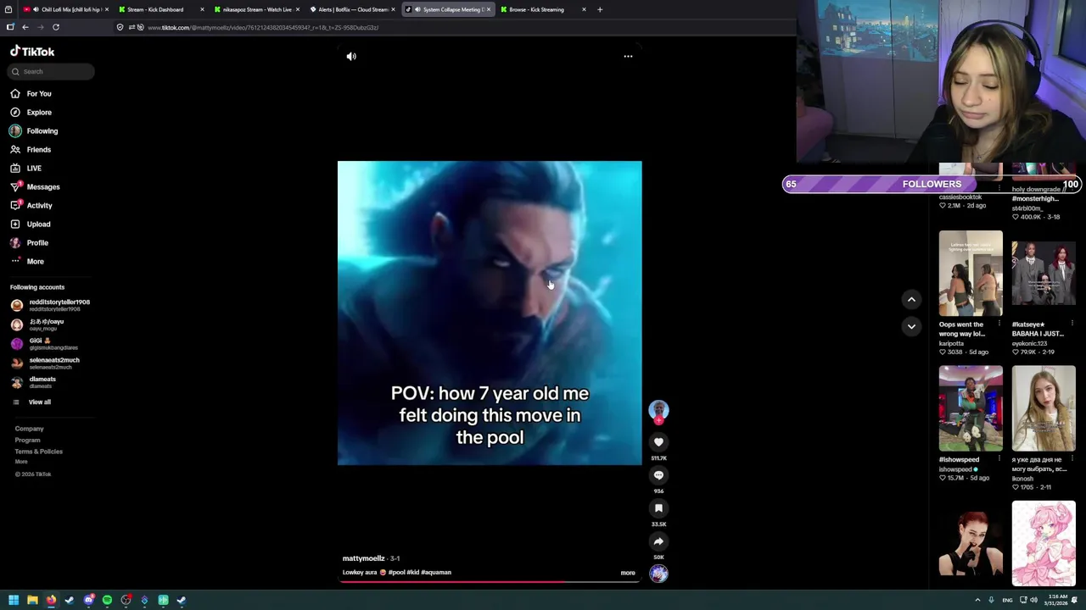The height and width of the screenshot is (610, 1086).
Task: Open the 'Oops went the wrong way' thumbnail
Action: point(971,273)
